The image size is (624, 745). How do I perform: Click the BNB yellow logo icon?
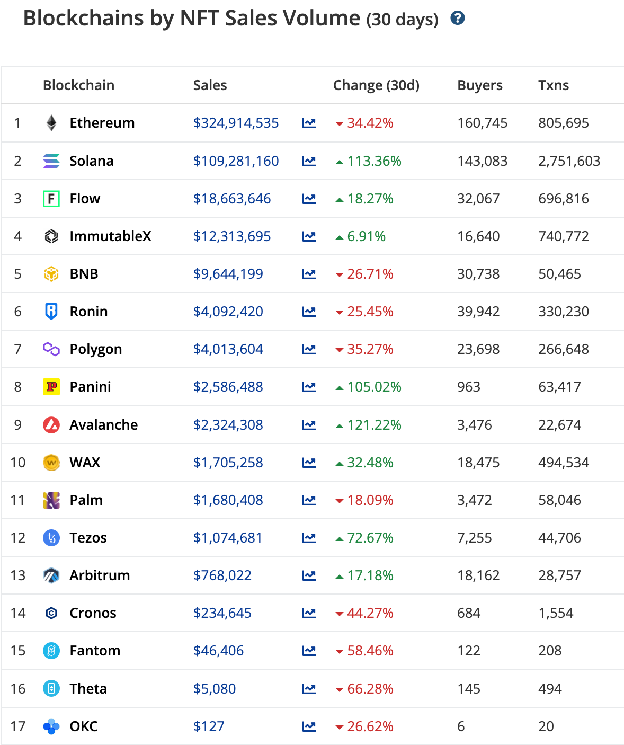[51, 274]
